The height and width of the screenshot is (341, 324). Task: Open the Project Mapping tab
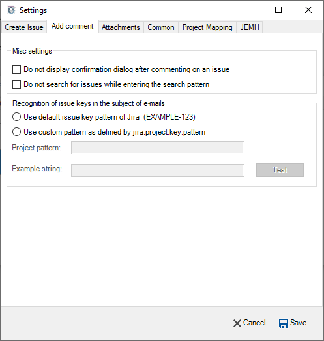point(207,27)
